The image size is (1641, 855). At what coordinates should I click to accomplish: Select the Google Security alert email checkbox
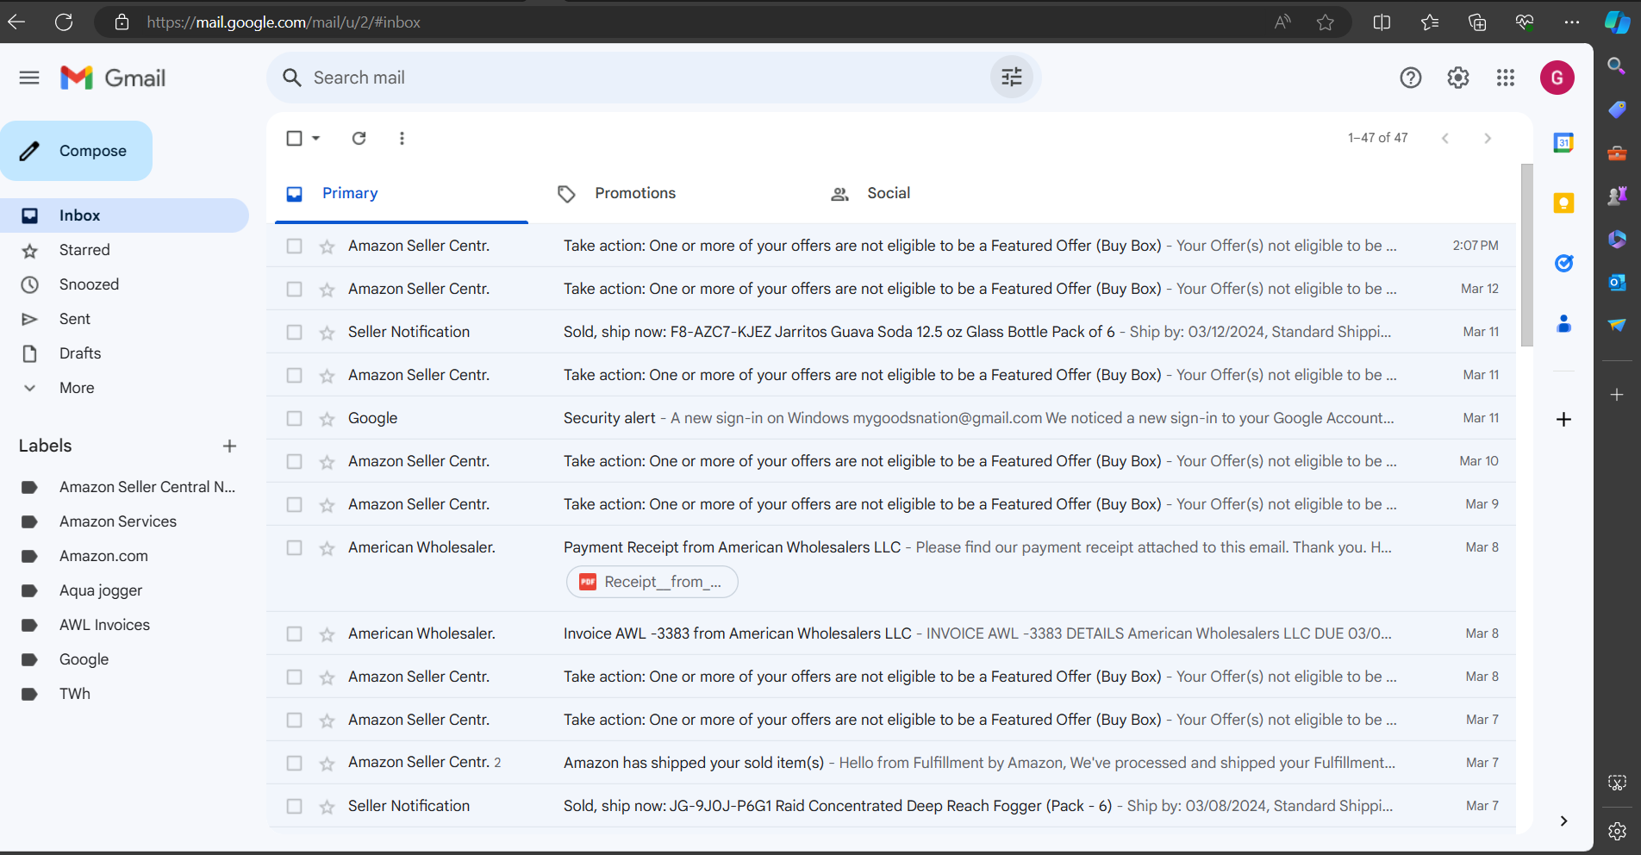294,418
